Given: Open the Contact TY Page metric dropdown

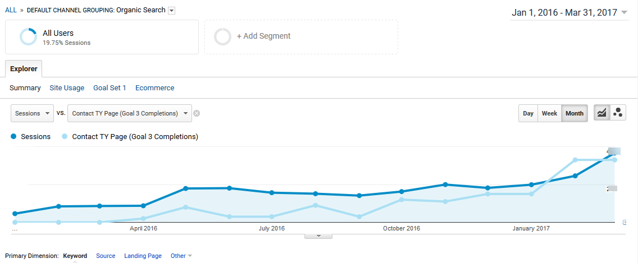Looking at the screenshot, I should pyautogui.click(x=129, y=113).
